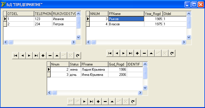Image resolution: width=205 pixels, height=108 pixels.
Task: Click row indicator of department 2 row
Action: pyautogui.click(x=5, y=24)
